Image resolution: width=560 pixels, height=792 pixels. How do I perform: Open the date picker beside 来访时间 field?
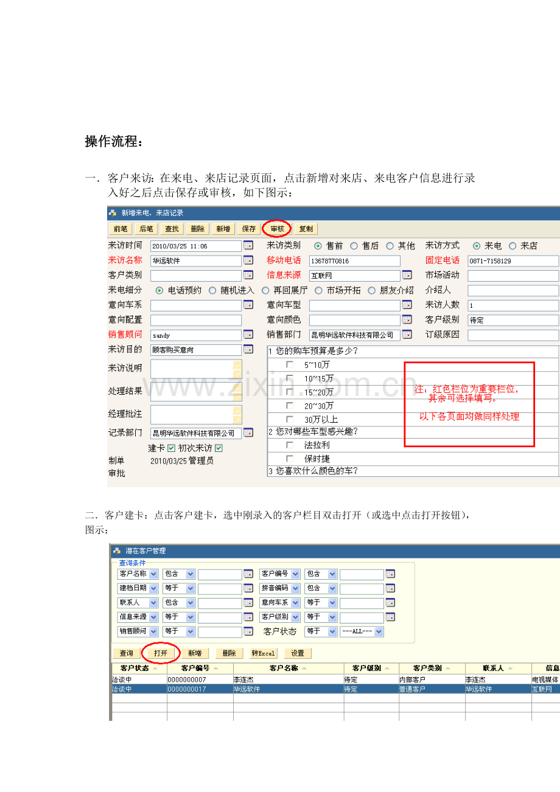(248, 245)
